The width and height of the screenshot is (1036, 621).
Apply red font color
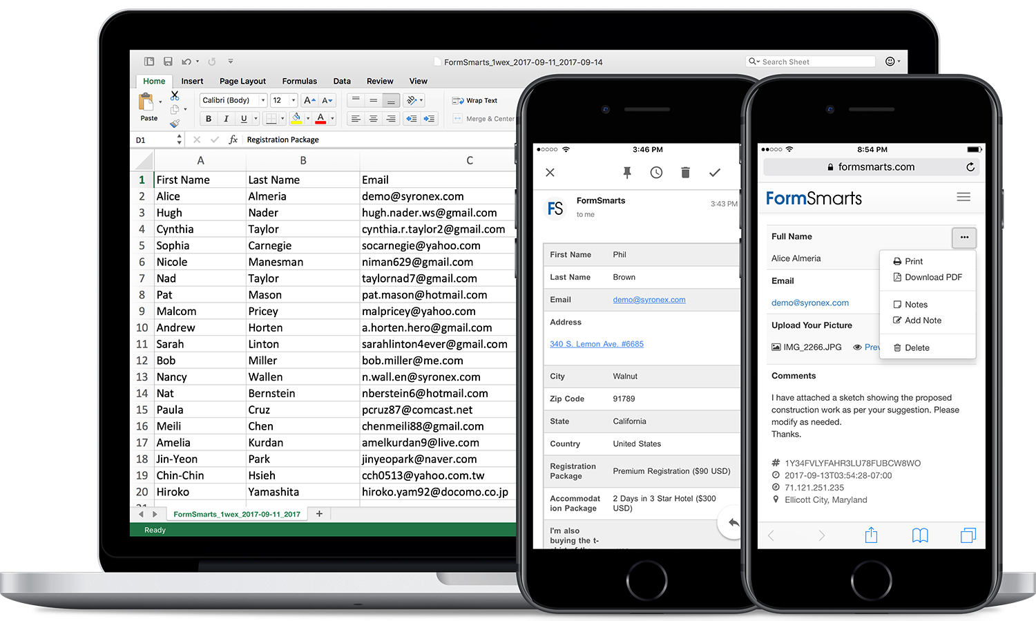pos(320,119)
